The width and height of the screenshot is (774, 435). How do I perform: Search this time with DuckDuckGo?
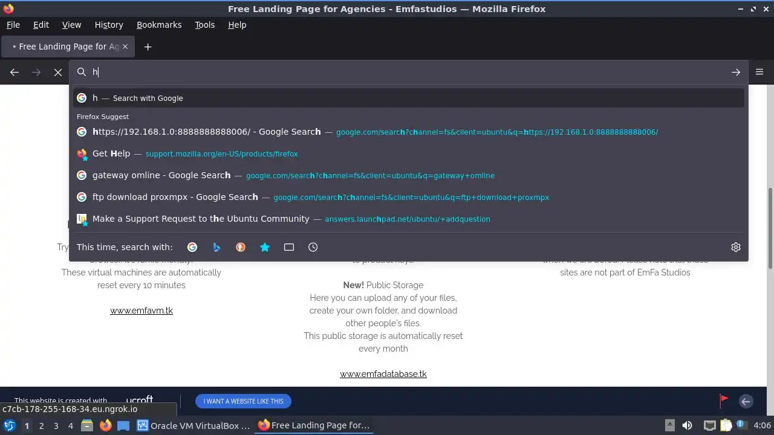[241, 247]
